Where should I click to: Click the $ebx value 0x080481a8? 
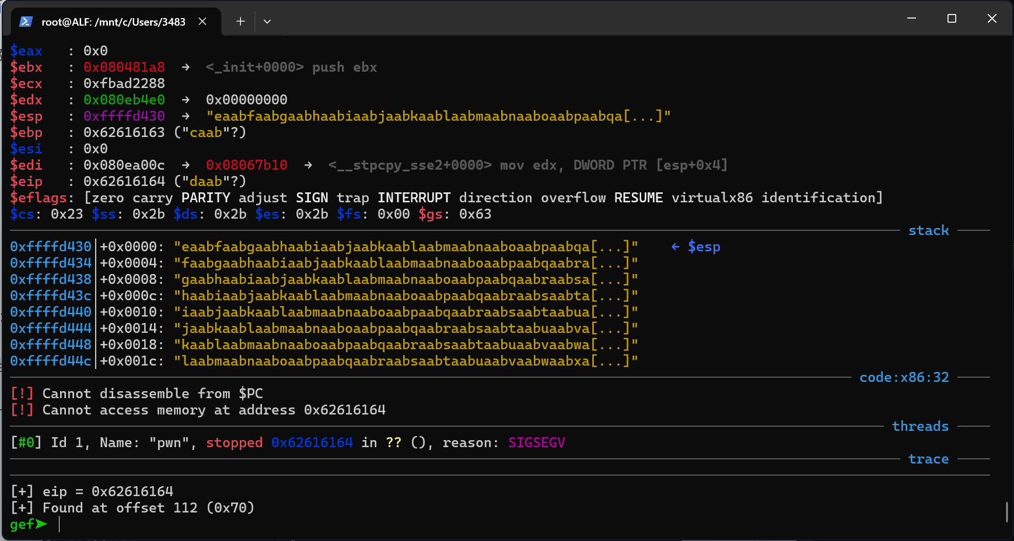[x=124, y=67]
